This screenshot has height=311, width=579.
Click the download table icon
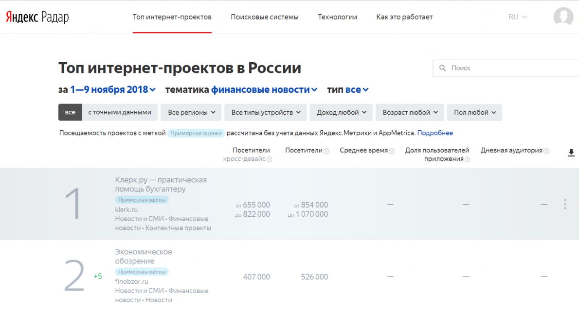pyautogui.click(x=571, y=153)
